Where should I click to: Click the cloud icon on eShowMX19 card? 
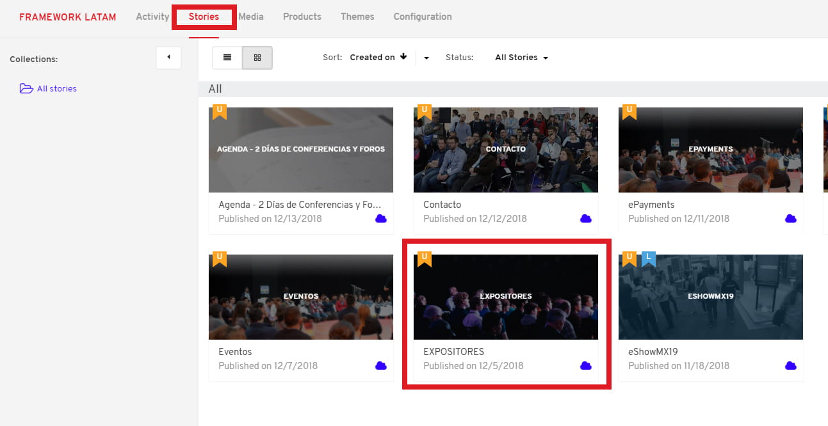(790, 366)
